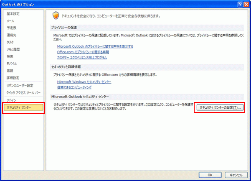Click the security shield icon
Viewport: 251px width, 181px height.
[56, 15]
